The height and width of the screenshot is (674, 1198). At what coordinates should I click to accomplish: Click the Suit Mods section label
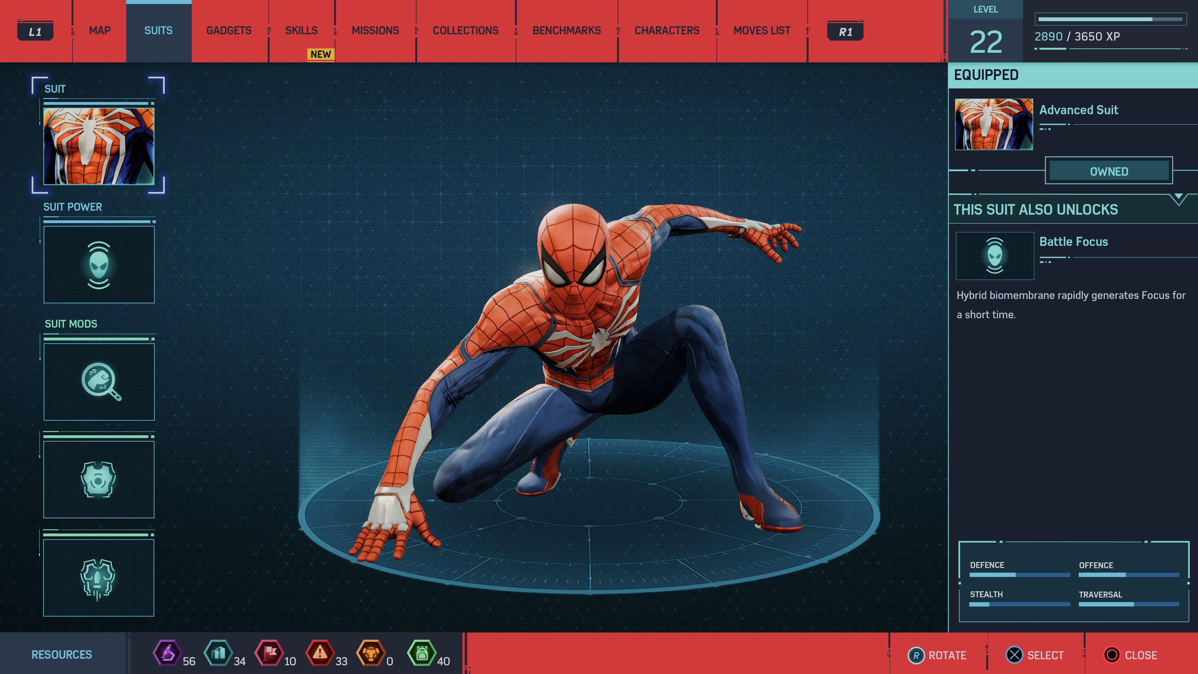coord(71,324)
